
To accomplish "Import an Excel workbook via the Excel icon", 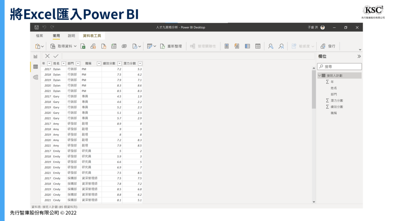I will pyautogui.click(x=83, y=46).
